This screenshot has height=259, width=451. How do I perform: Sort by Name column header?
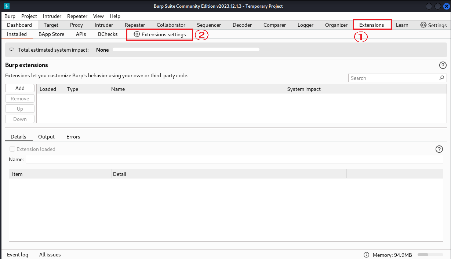[x=198, y=89]
